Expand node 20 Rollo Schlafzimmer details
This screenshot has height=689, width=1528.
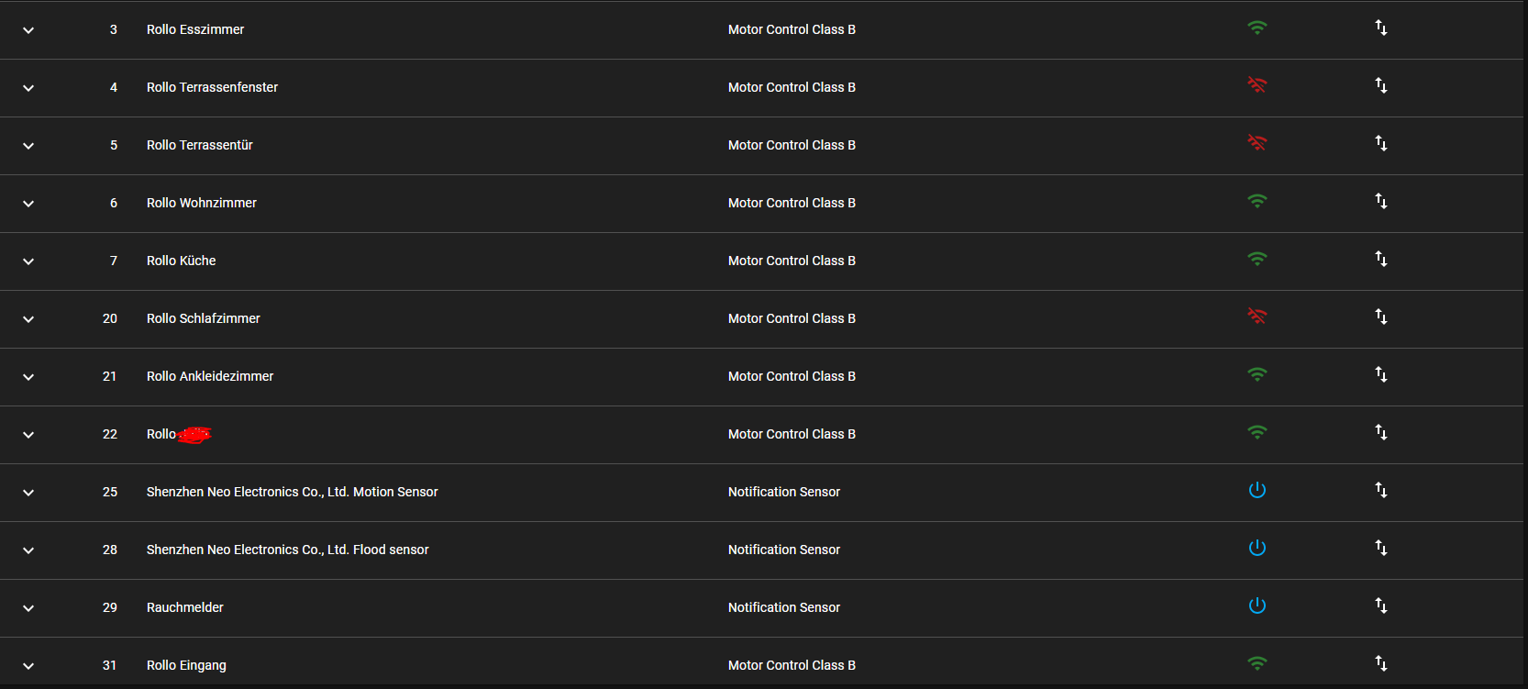[x=28, y=319]
